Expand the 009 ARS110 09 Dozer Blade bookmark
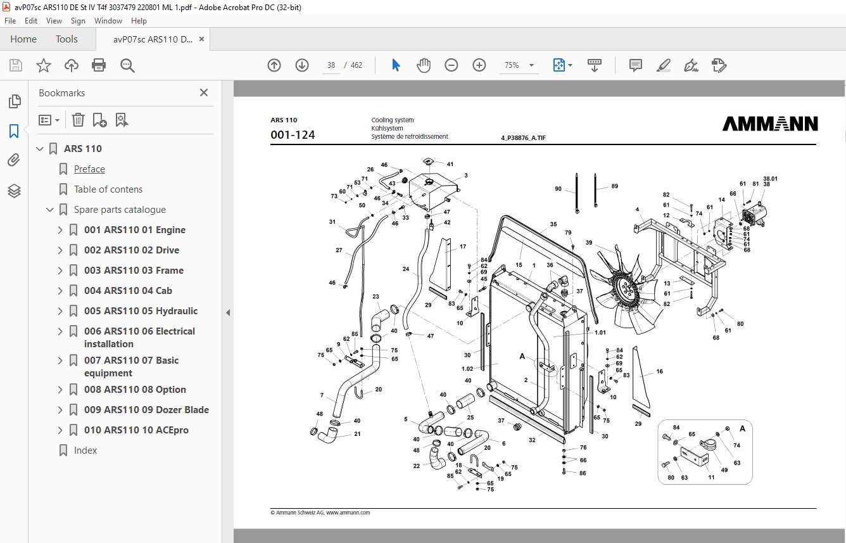 pos(60,410)
